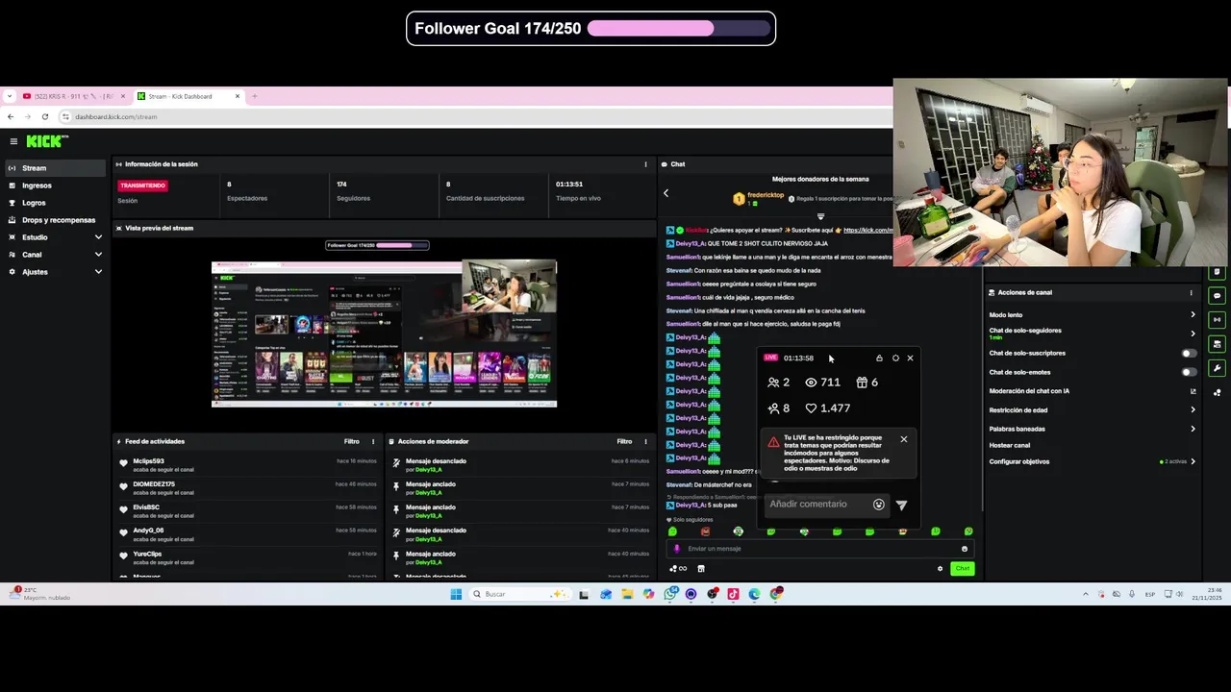Click the chat emote smiley icon
Viewport: 1231px width, 692px height.
964,549
